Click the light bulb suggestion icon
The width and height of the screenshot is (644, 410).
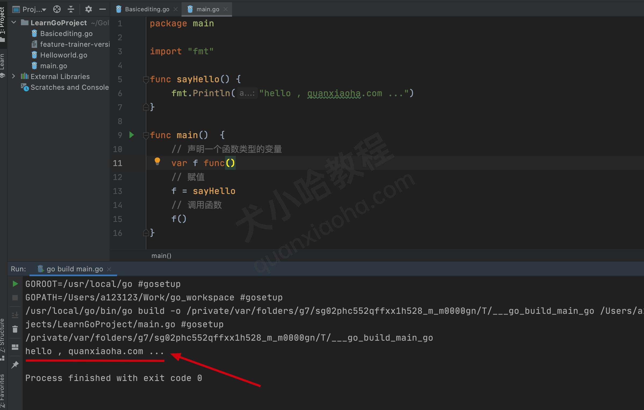click(157, 163)
